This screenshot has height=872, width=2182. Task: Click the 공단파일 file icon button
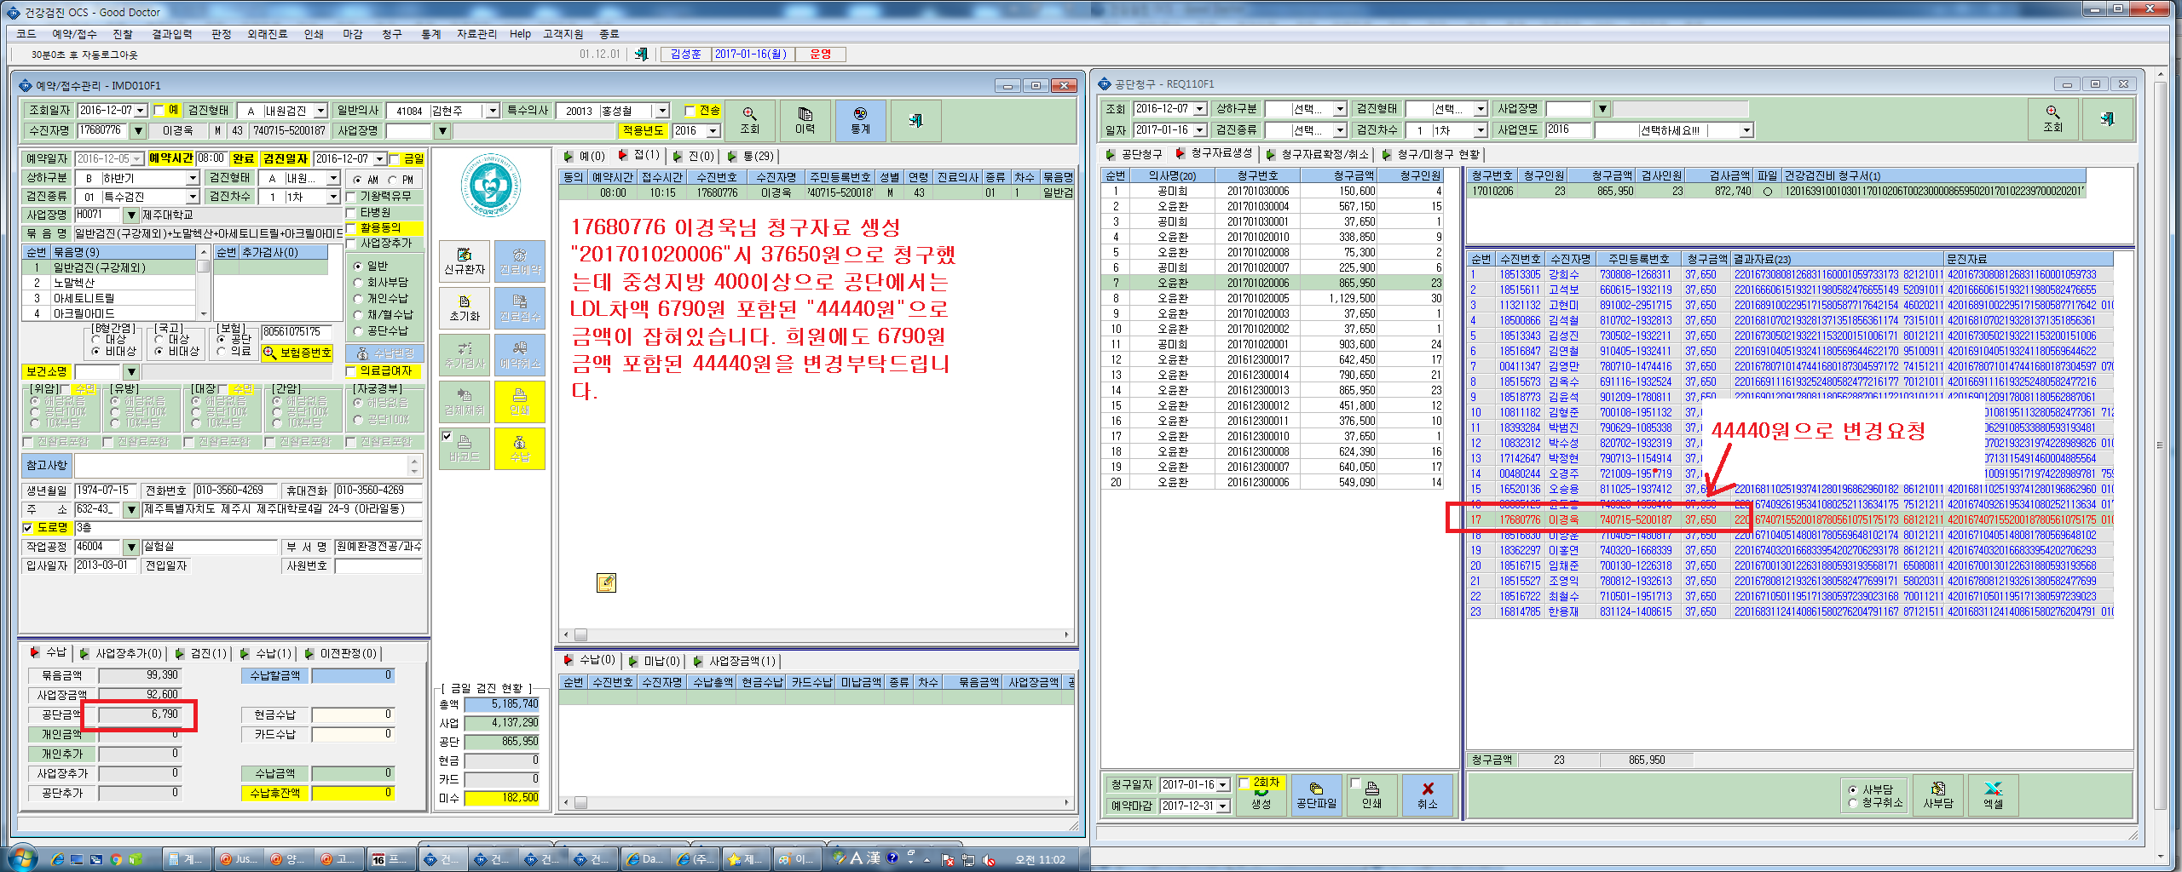click(x=1316, y=795)
